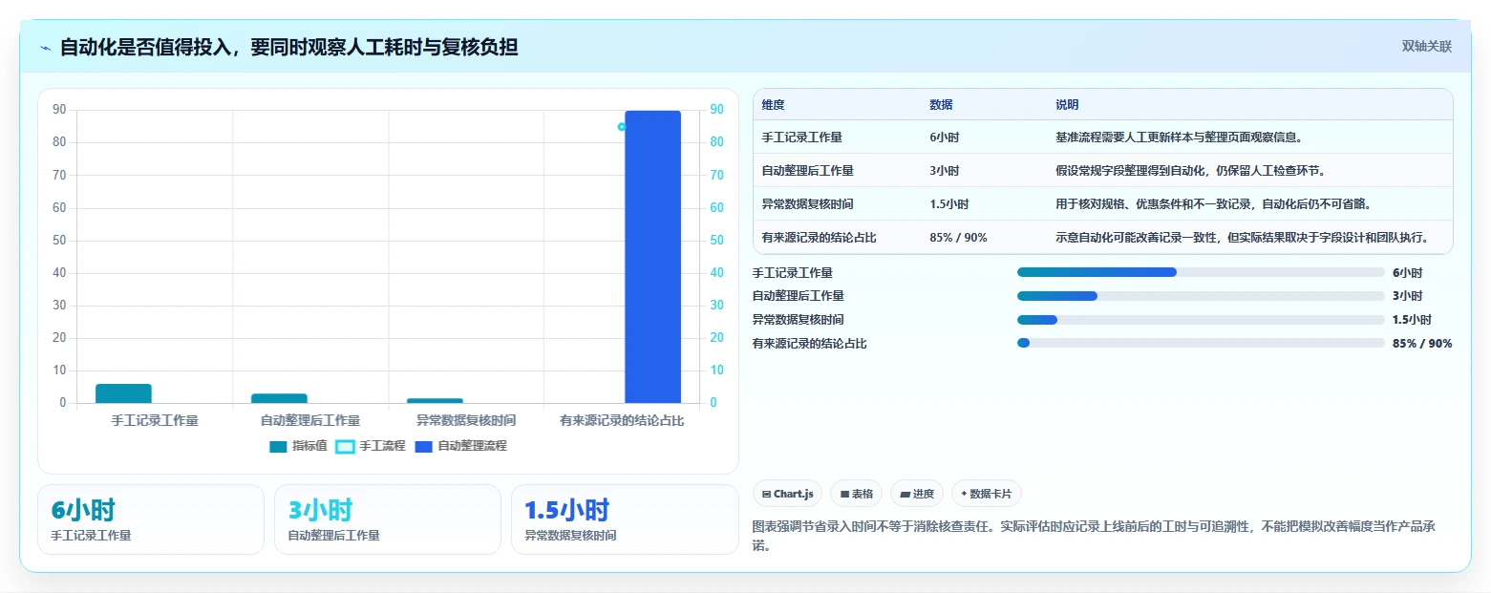This screenshot has height=593, width=1491.
Task: Click the 自动整理后工作量 progress bar
Action: [x=1201, y=296]
